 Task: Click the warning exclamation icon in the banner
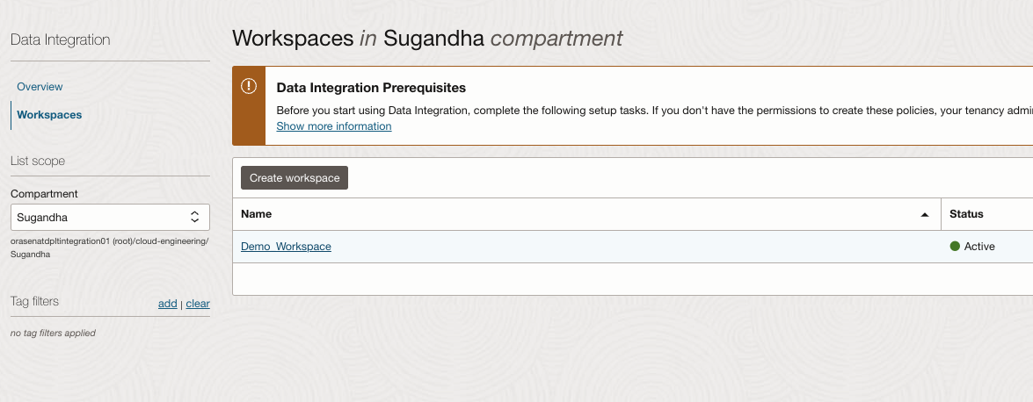[249, 86]
